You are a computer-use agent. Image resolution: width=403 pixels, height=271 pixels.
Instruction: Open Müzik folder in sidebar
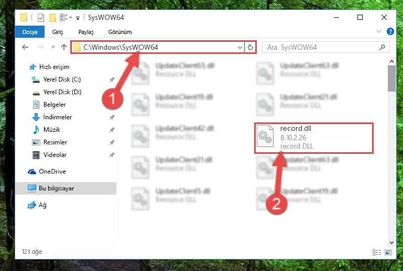(x=52, y=130)
